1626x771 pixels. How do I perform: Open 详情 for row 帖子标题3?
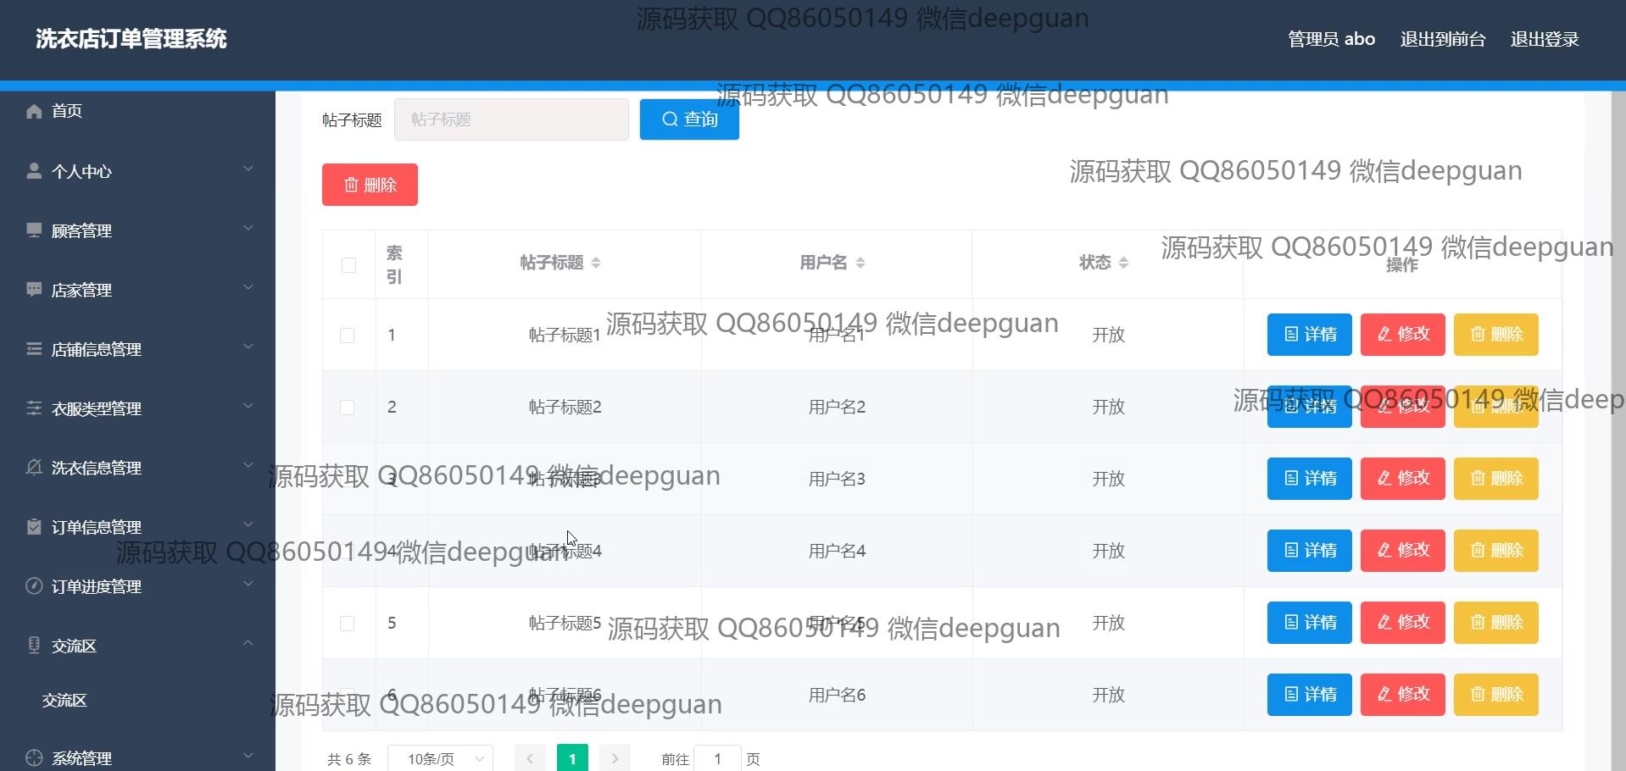(1310, 479)
